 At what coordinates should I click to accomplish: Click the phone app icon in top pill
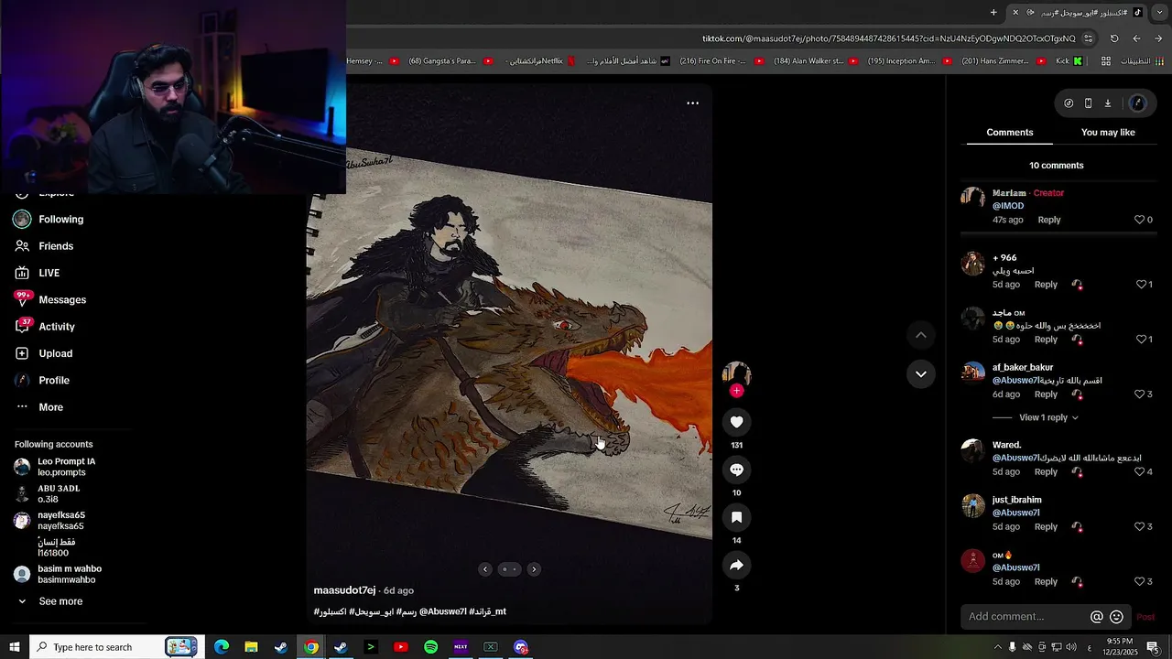1088,103
